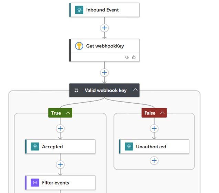219x193 pixels.
Task: Collapse the Valid webhook key condition
Action: 135,90
